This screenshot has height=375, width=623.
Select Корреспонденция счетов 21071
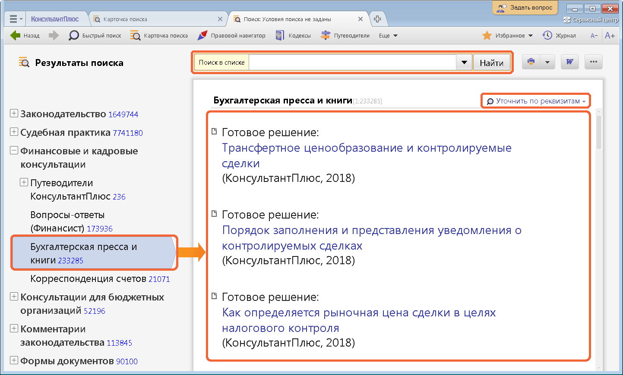(100, 279)
